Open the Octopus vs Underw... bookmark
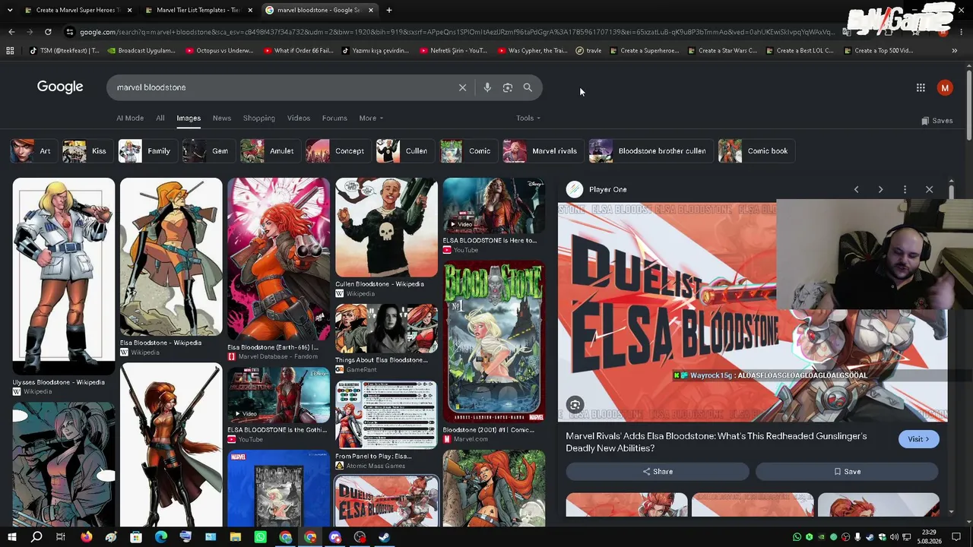Image resolution: width=973 pixels, height=547 pixels. [x=219, y=51]
